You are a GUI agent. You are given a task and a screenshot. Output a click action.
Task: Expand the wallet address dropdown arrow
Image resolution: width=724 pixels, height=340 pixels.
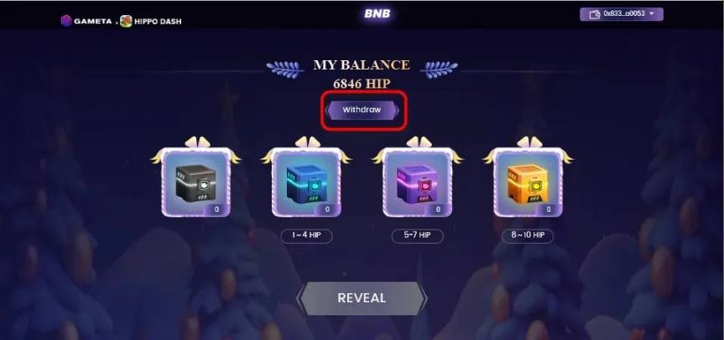point(652,14)
